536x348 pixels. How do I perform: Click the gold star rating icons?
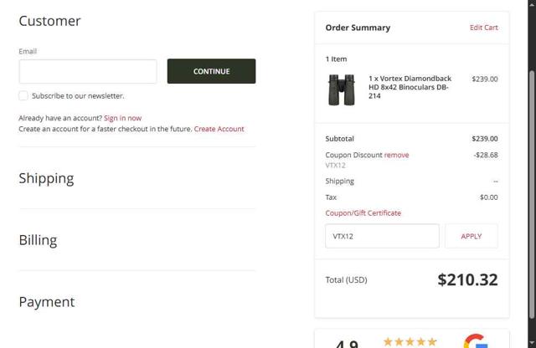[410, 341]
